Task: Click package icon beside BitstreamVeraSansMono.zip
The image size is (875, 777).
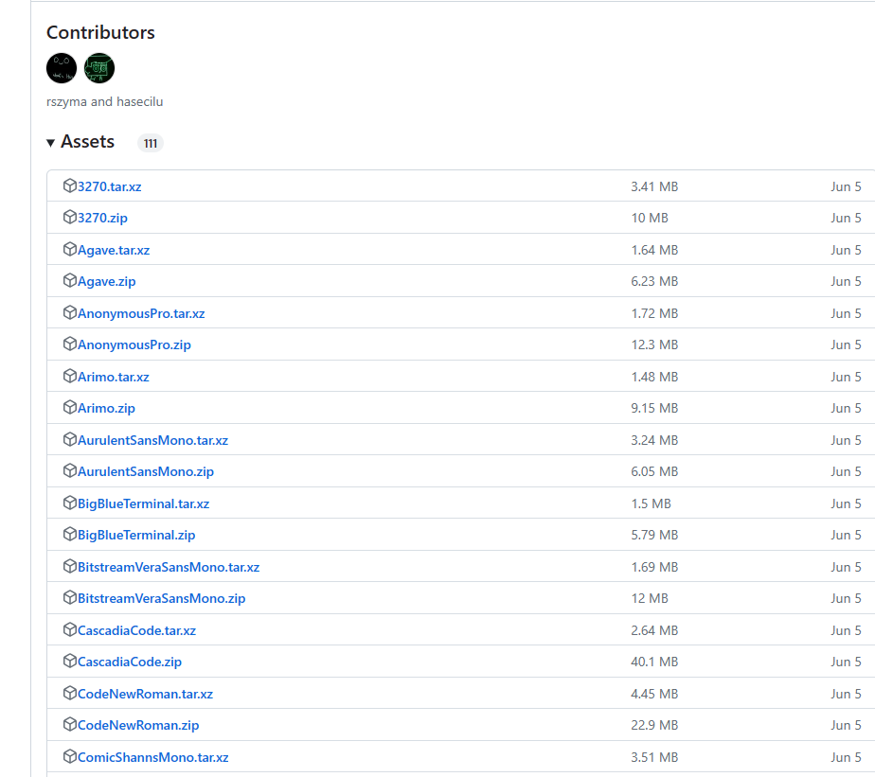Action: tap(70, 597)
